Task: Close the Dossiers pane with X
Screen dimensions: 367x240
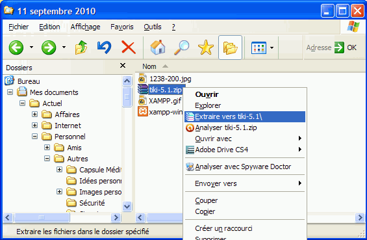Action: (x=123, y=66)
